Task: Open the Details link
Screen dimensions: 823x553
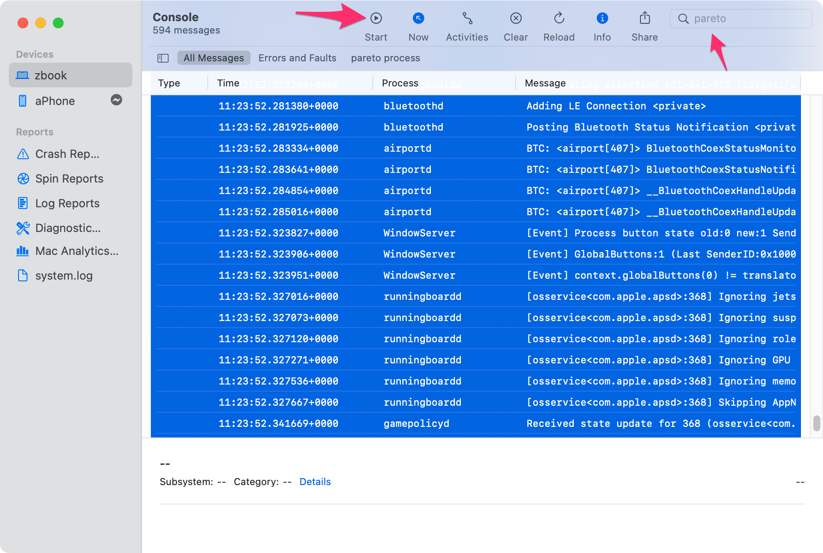Action: (x=315, y=482)
